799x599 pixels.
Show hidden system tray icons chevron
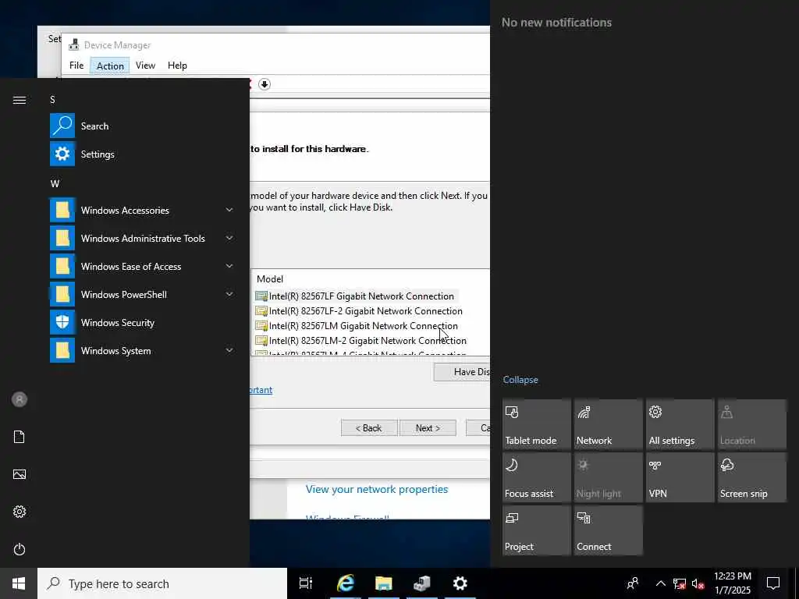point(660,583)
